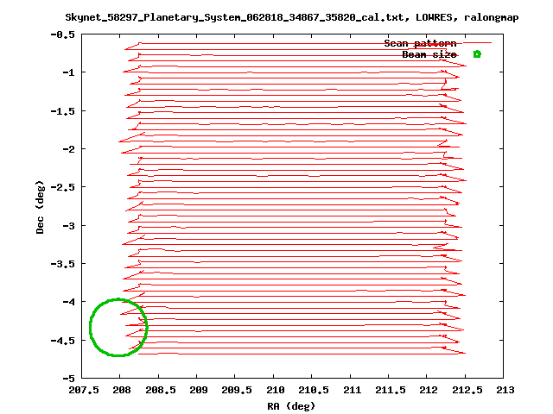Click the y-axis tick label -1
This screenshot has height=414, width=553.
69,72
